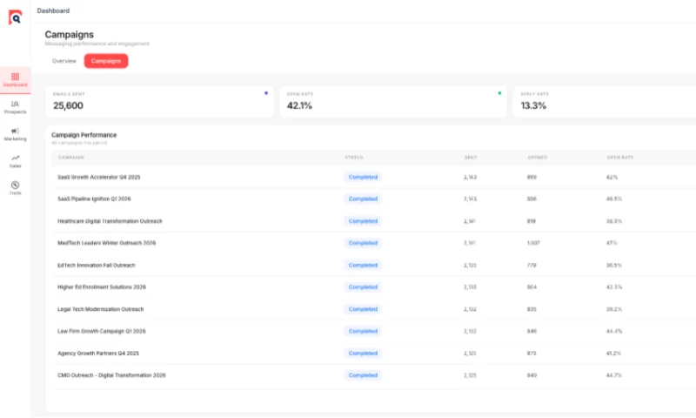Click the Open Rate 42.1% card

[x=393, y=102]
